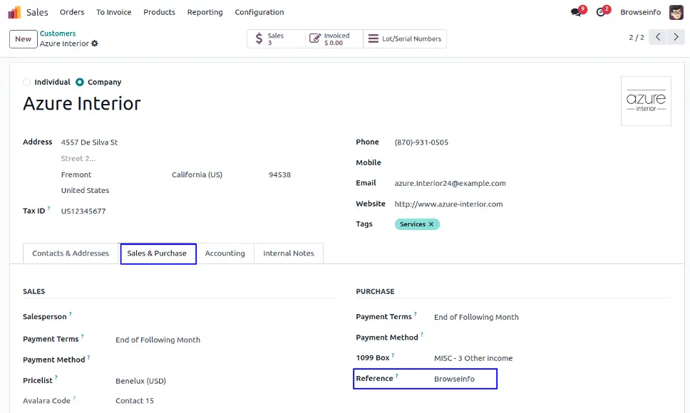Screen dimensions: 690x413
Task: Edit the Reference field Browseinfo
Action: 462,379
